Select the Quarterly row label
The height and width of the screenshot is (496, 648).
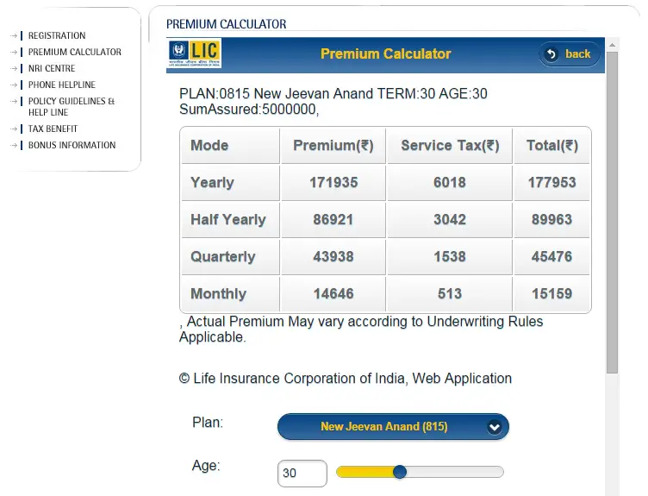click(x=222, y=256)
